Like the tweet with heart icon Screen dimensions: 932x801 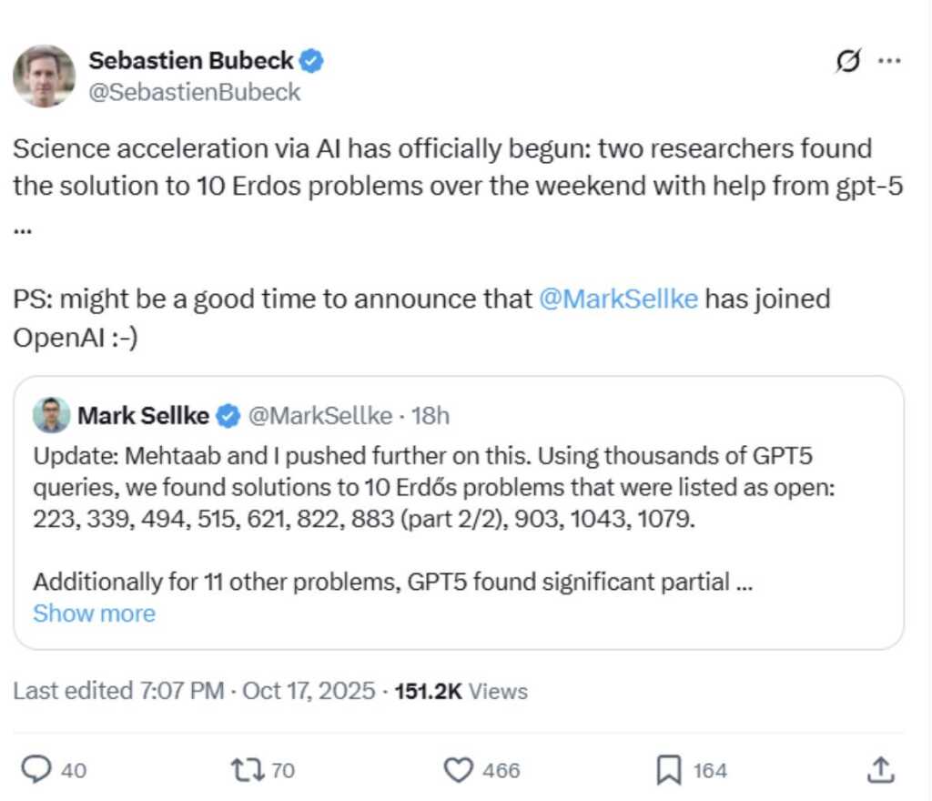(x=458, y=770)
